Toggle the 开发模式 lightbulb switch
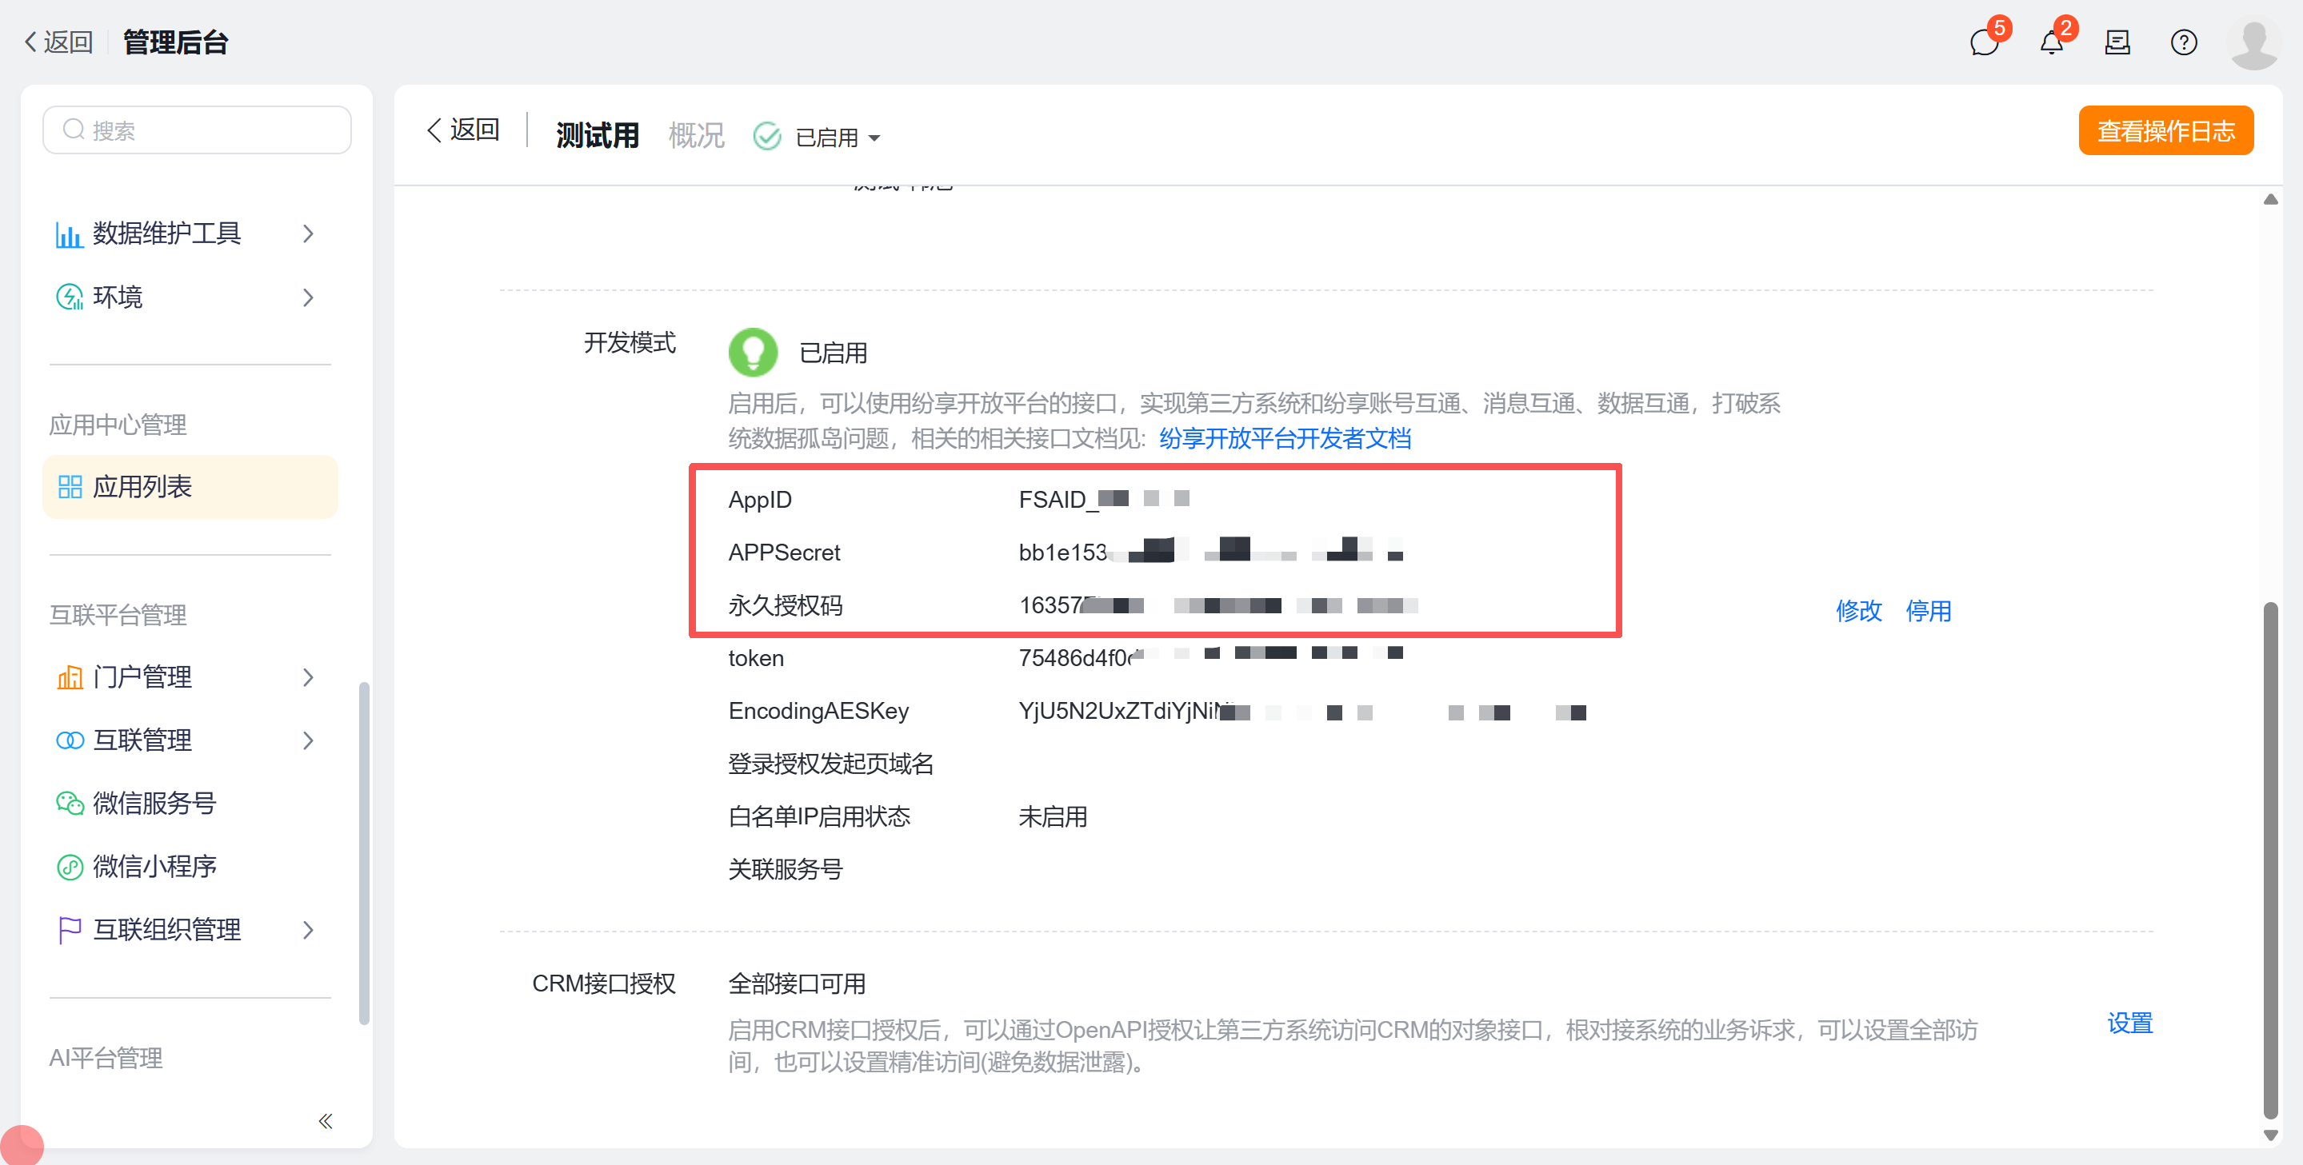This screenshot has width=2303, height=1165. click(753, 351)
